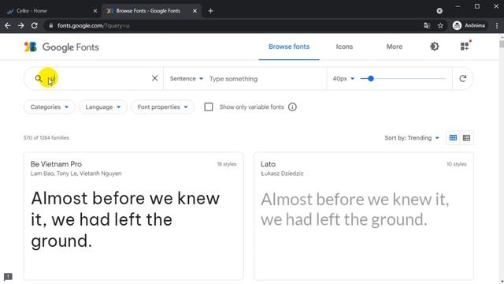Click the media control circle icon

[x=439, y=11]
